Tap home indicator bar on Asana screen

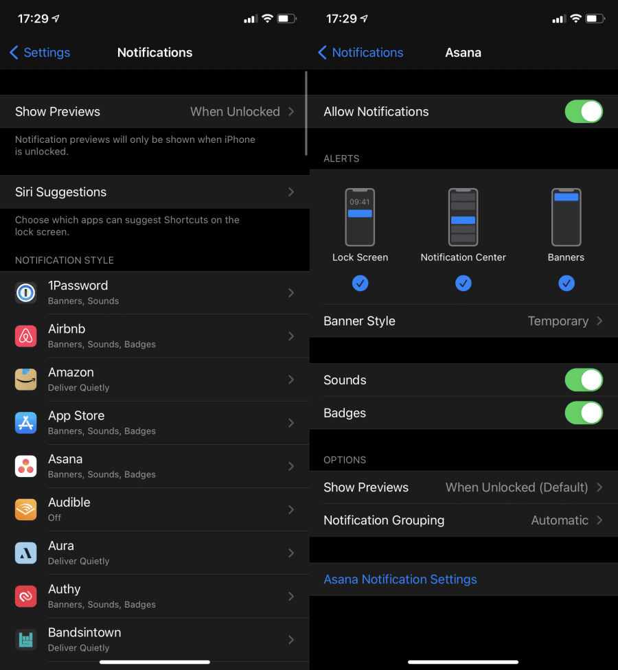tap(463, 662)
